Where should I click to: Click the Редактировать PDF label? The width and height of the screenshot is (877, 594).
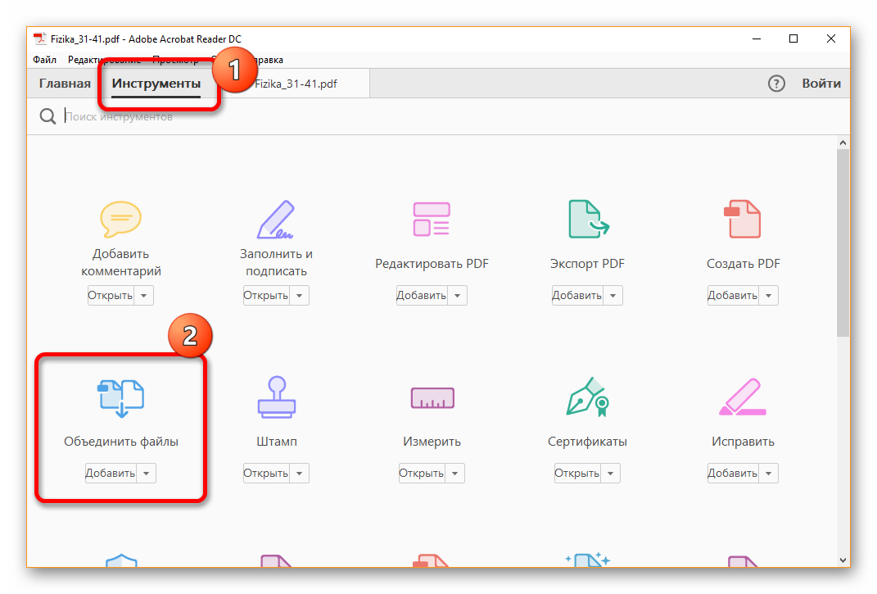click(x=432, y=264)
